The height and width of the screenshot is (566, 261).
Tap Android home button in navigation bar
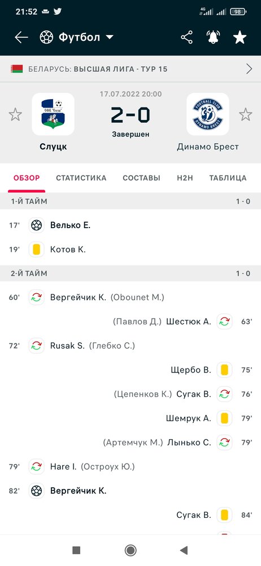pos(130,550)
